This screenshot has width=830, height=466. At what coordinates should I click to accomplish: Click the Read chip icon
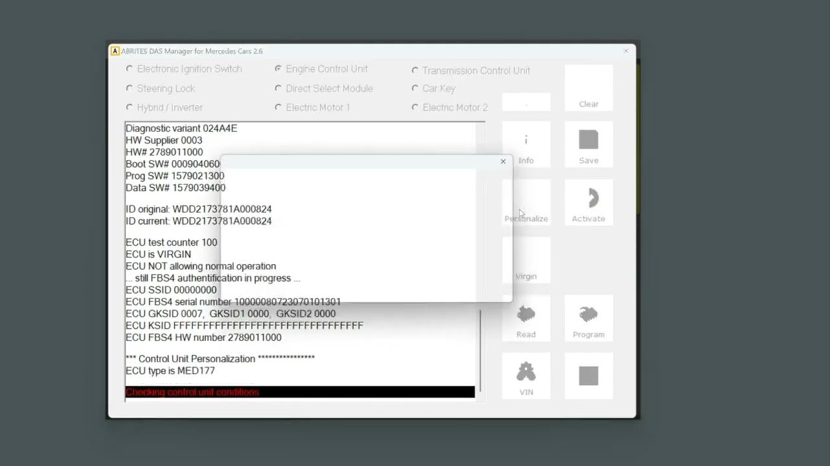coord(526,315)
